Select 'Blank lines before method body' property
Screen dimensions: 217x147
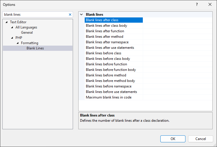click(x=114, y=81)
